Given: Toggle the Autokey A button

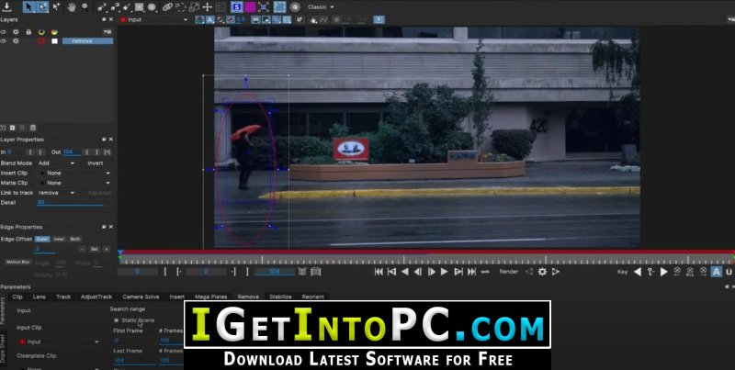Looking at the screenshot, I should (x=717, y=272).
